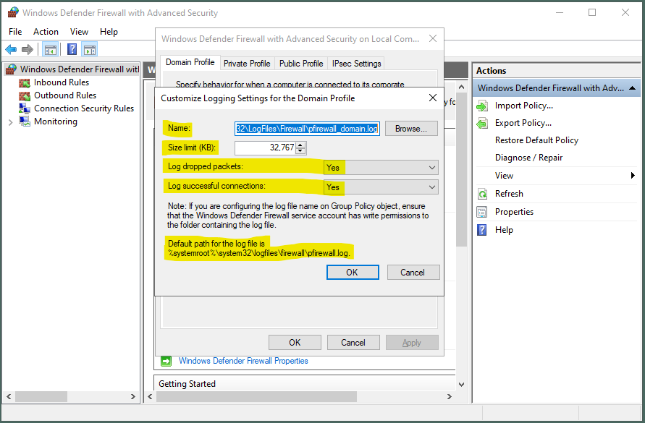Image resolution: width=645 pixels, height=423 pixels.
Task: Click the log file Name text field
Action: (x=306, y=129)
